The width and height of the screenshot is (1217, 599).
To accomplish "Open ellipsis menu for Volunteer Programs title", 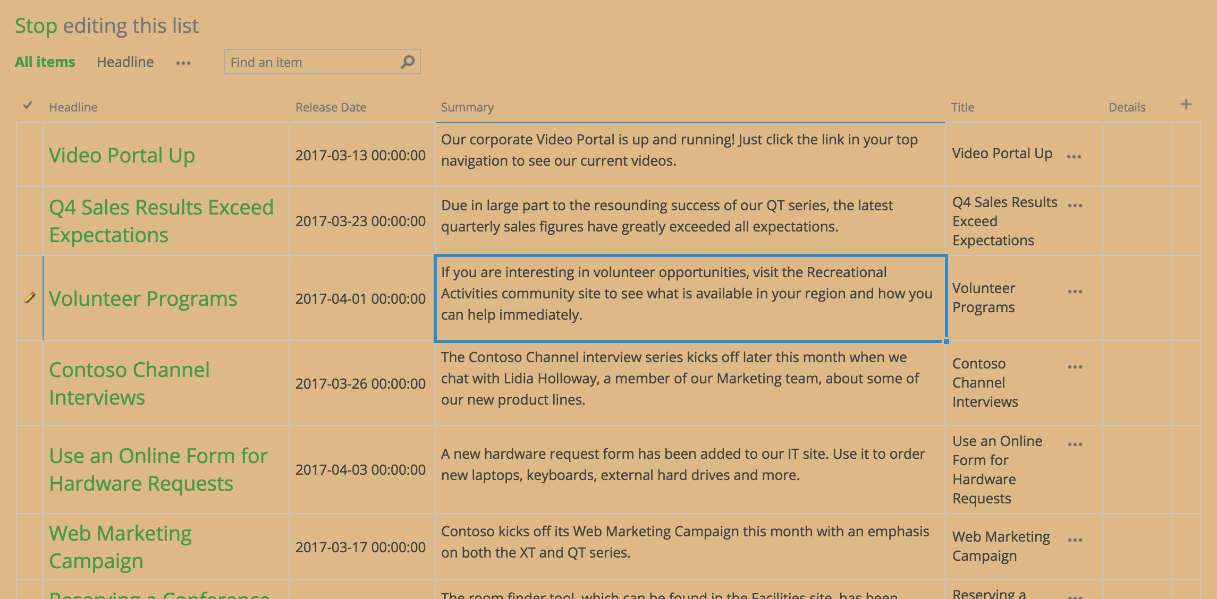I will click(x=1075, y=292).
